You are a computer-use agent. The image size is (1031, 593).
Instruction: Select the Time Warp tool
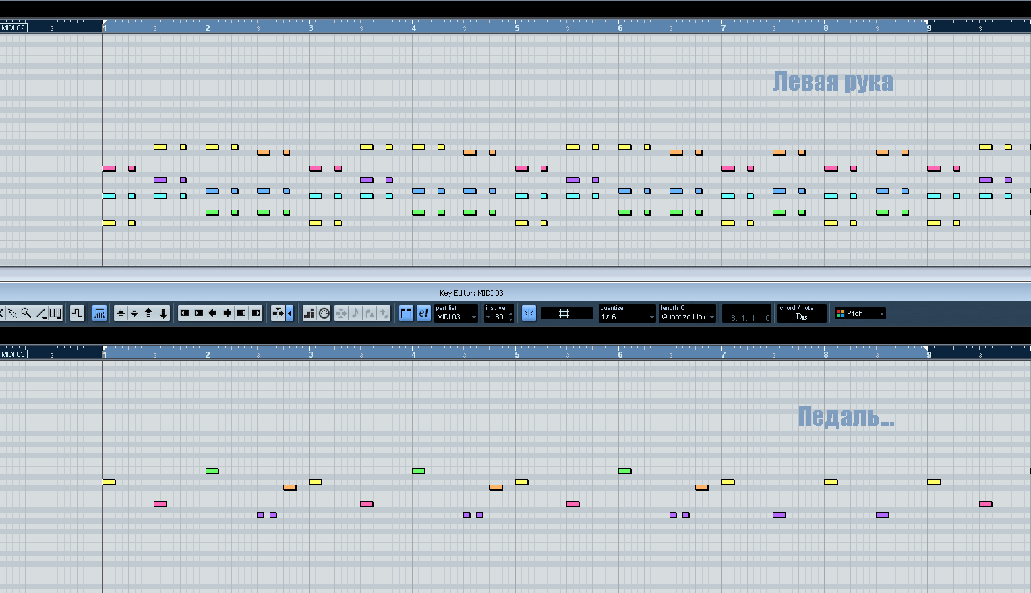click(x=55, y=313)
